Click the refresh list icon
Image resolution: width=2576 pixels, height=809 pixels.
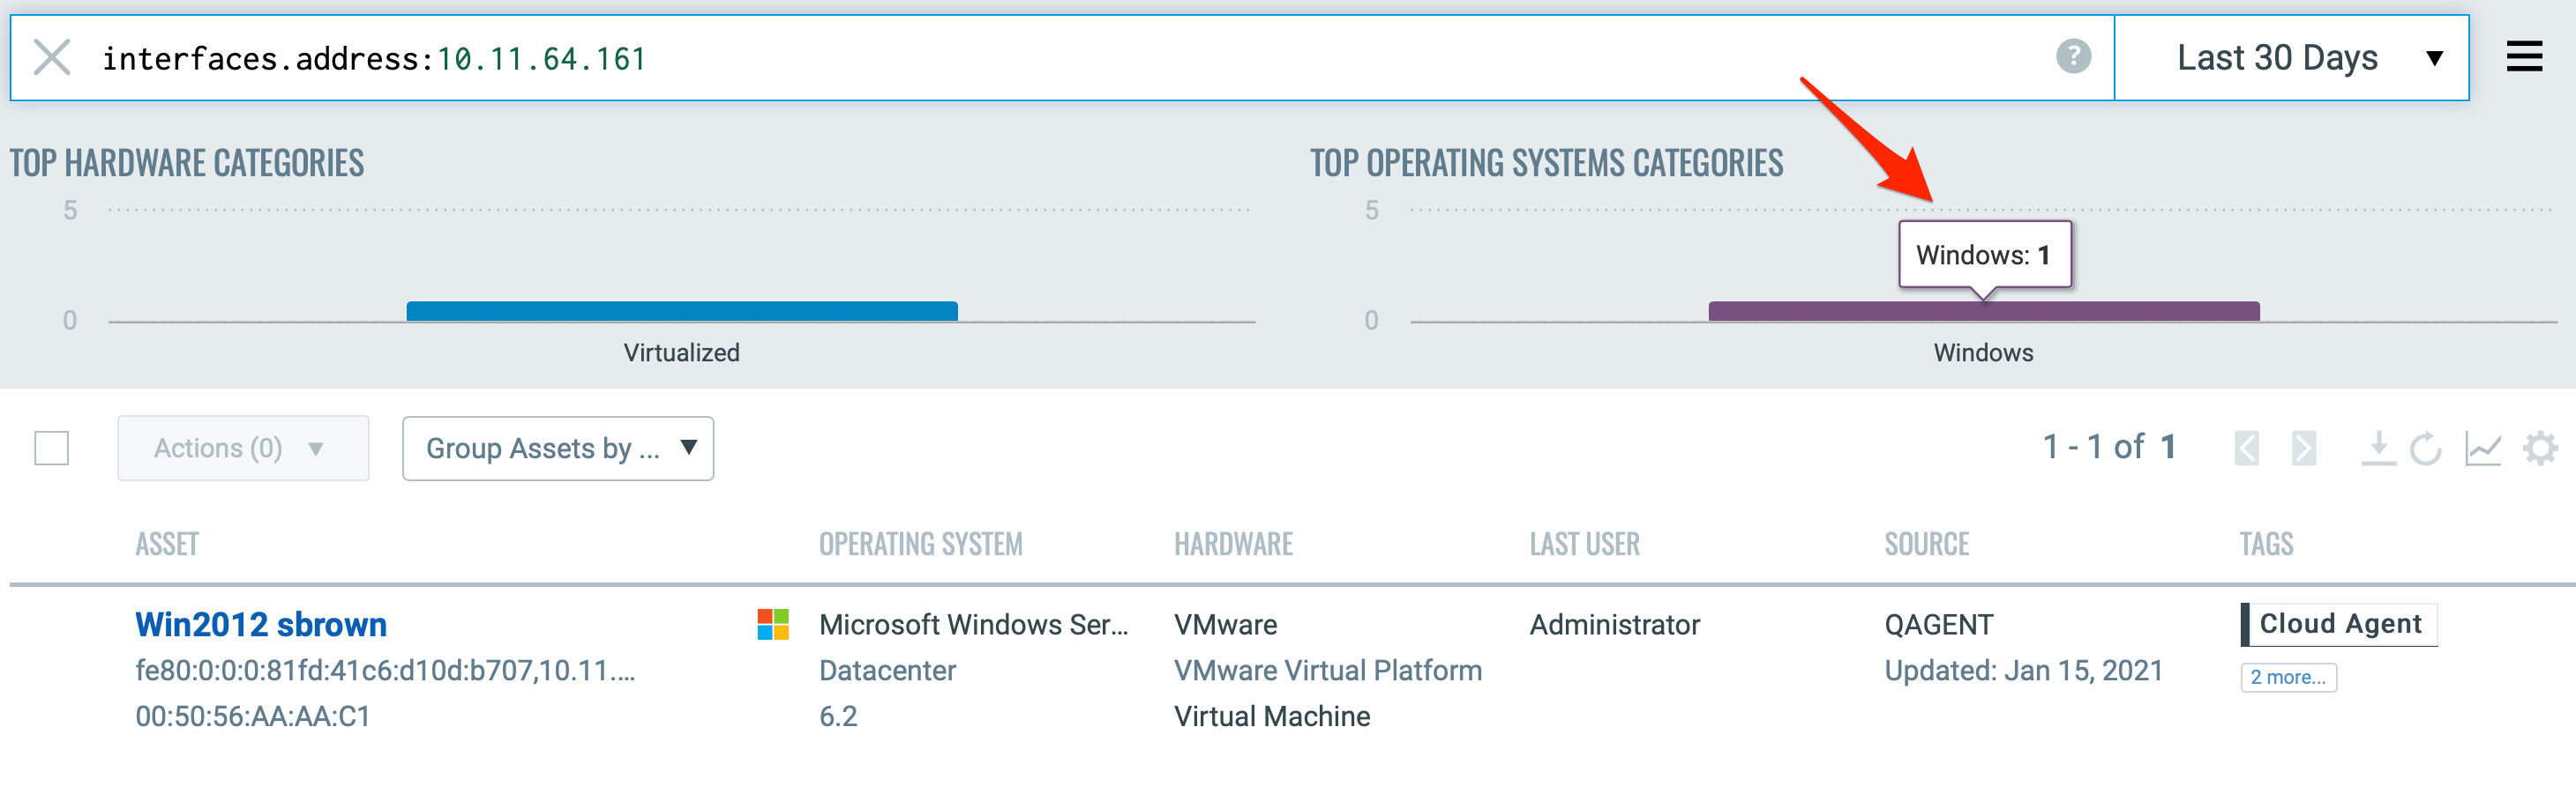tap(2425, 449)
